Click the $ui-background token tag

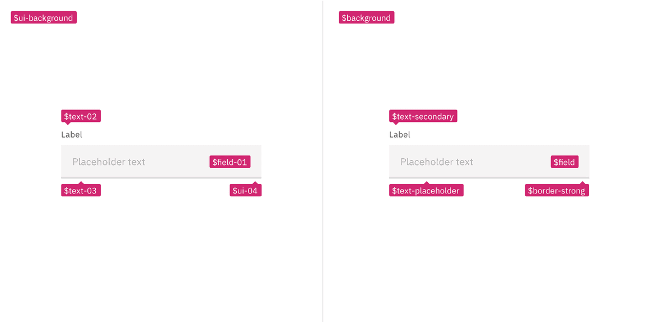point(43,17)
